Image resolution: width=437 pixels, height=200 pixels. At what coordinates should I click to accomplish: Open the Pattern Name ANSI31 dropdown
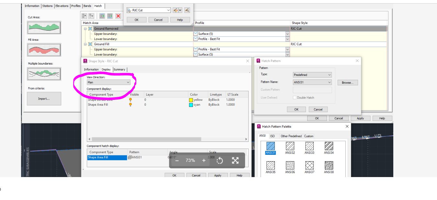[x=330, y=82]
